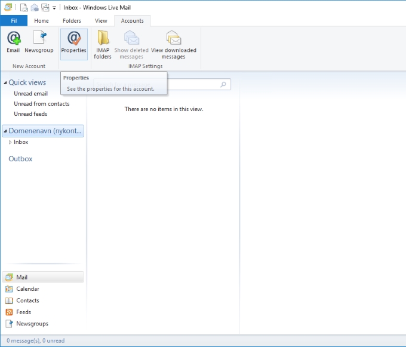
Task: Click Show deleted messages
Action: [131, 45]
